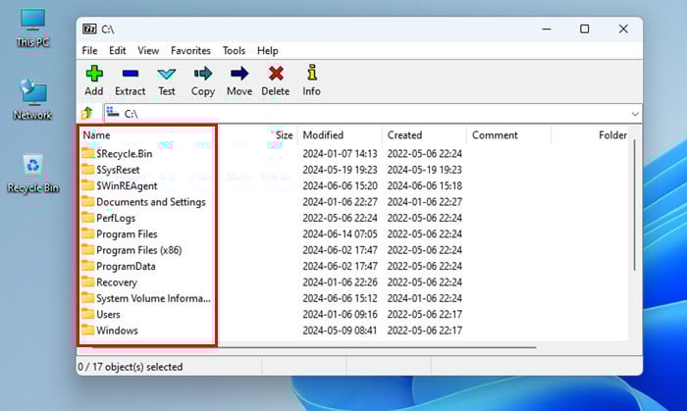Select the Program Files (x86) name

click(139, 250)
